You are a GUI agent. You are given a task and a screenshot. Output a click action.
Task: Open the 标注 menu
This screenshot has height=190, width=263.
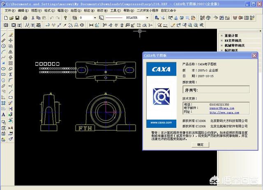[x=89, y=11]
